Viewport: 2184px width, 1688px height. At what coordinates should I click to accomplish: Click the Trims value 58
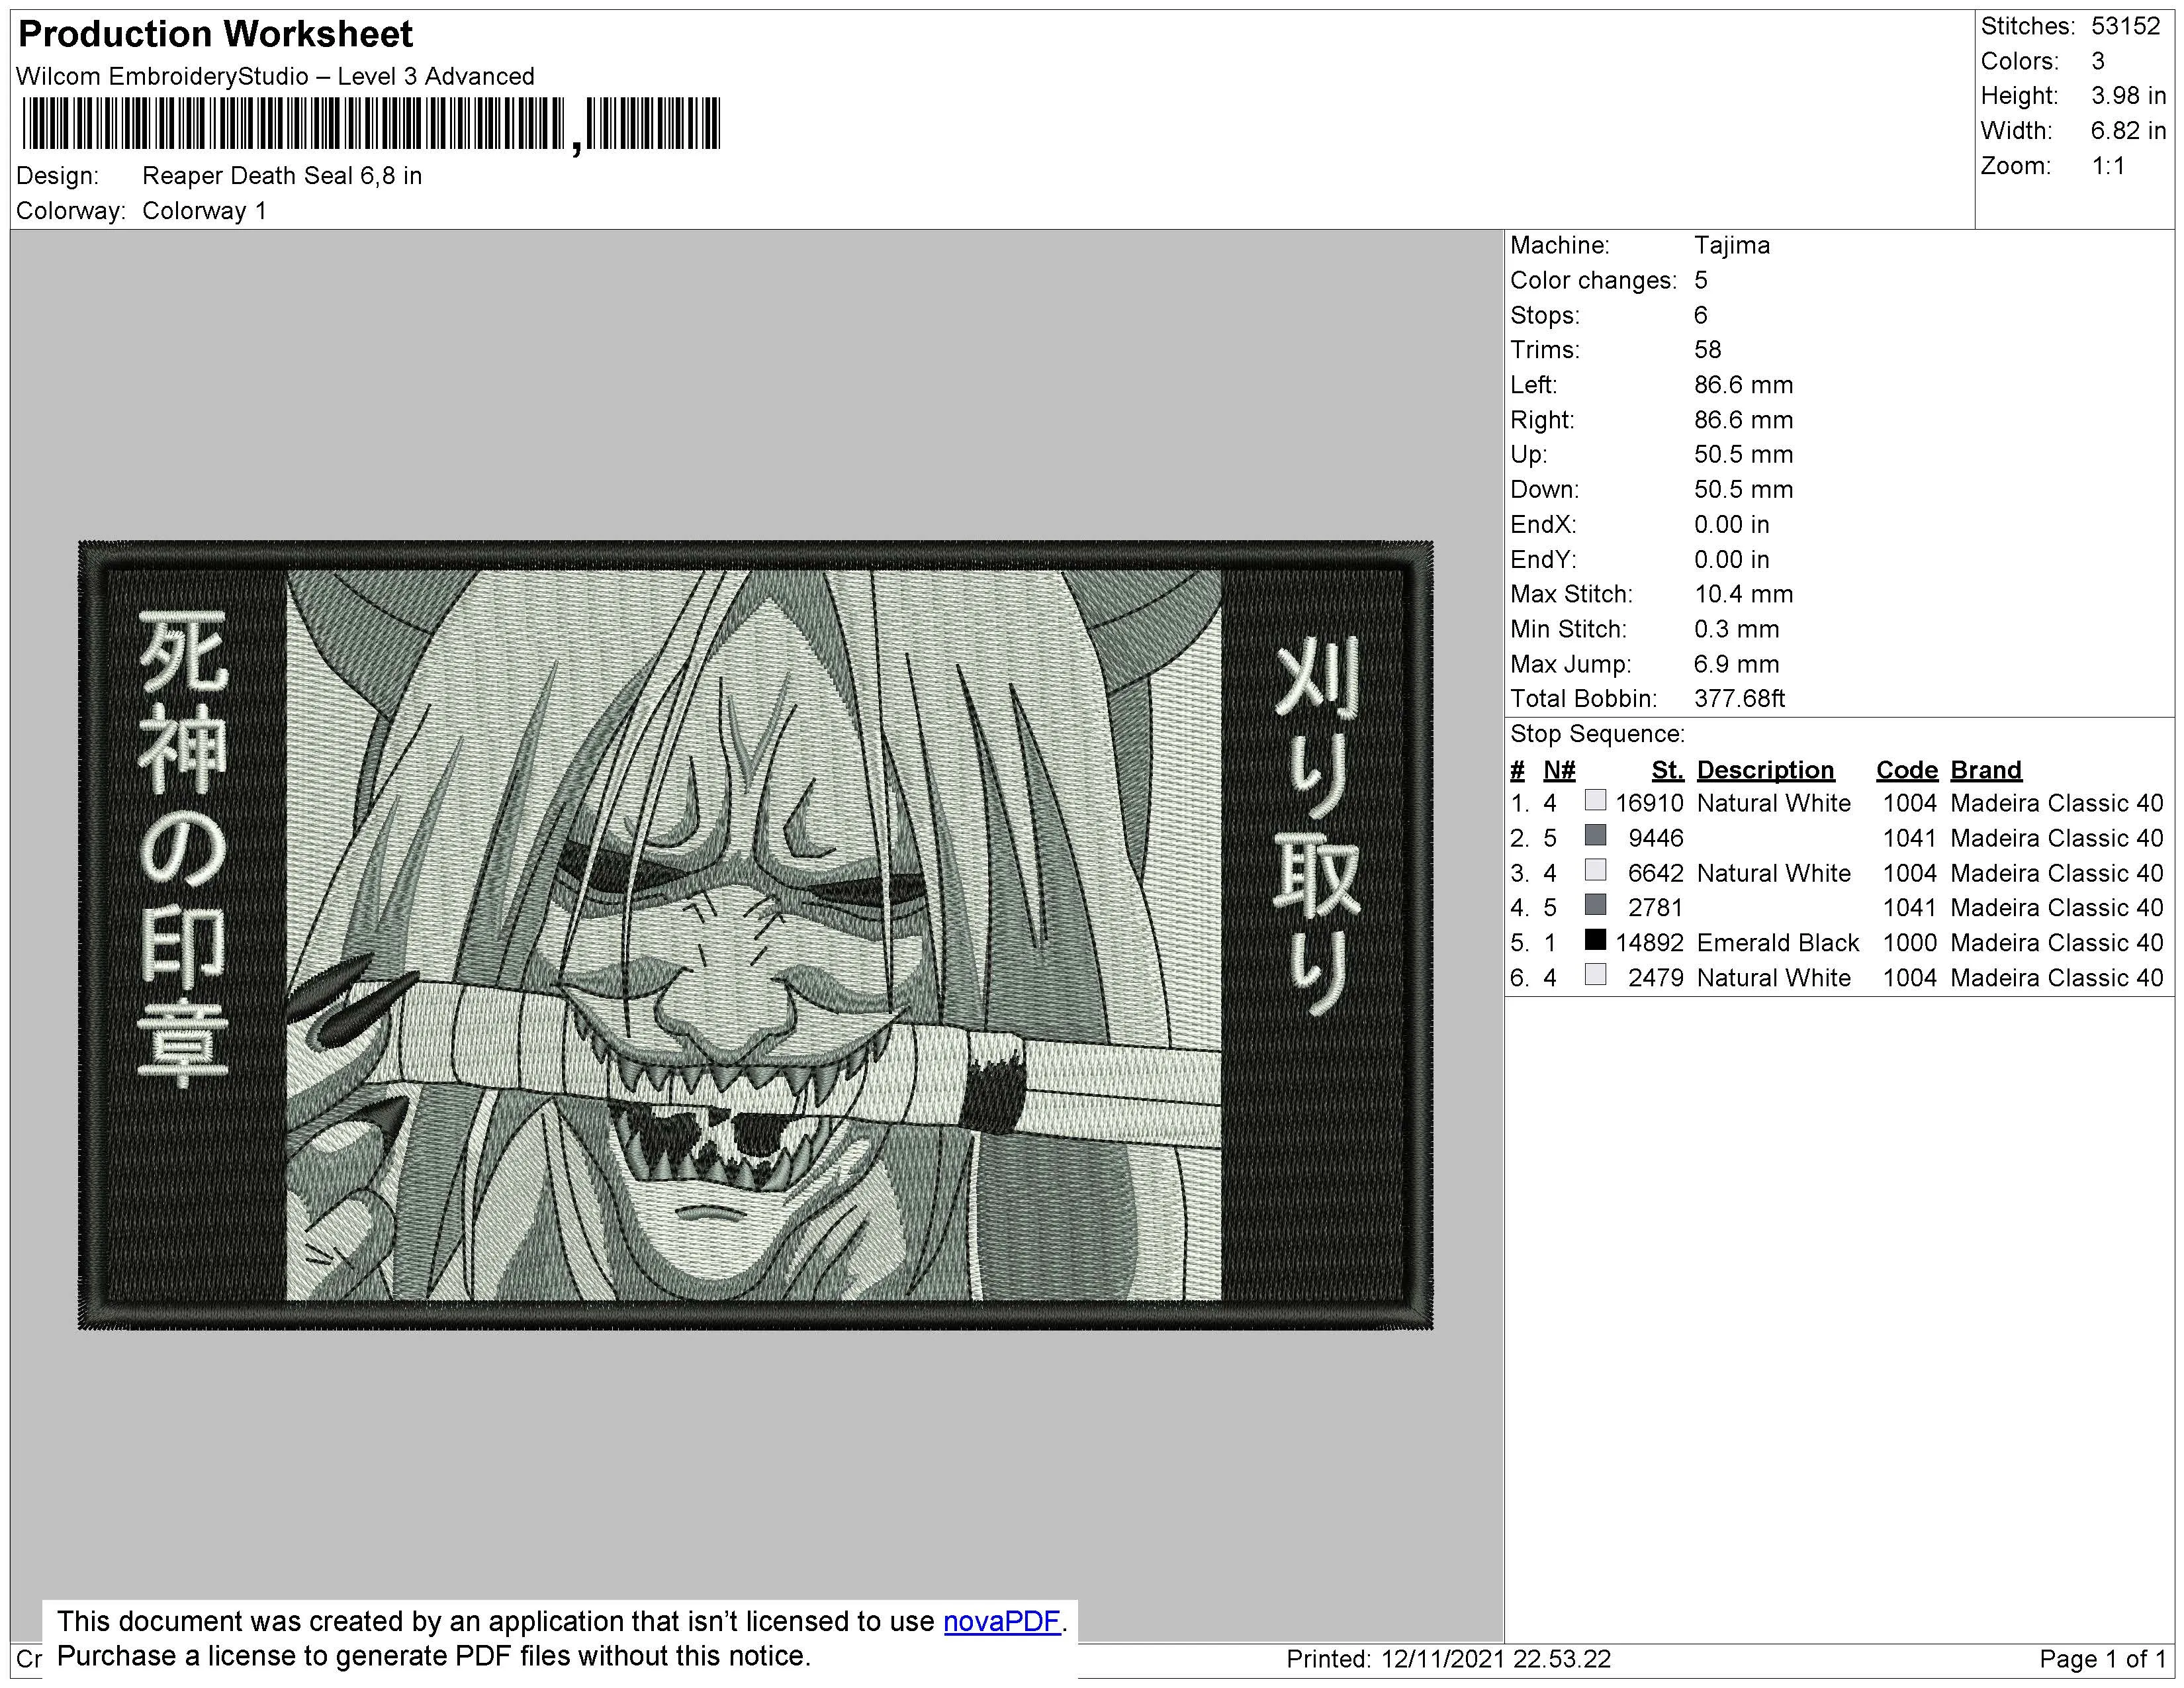pos(1708,350)
